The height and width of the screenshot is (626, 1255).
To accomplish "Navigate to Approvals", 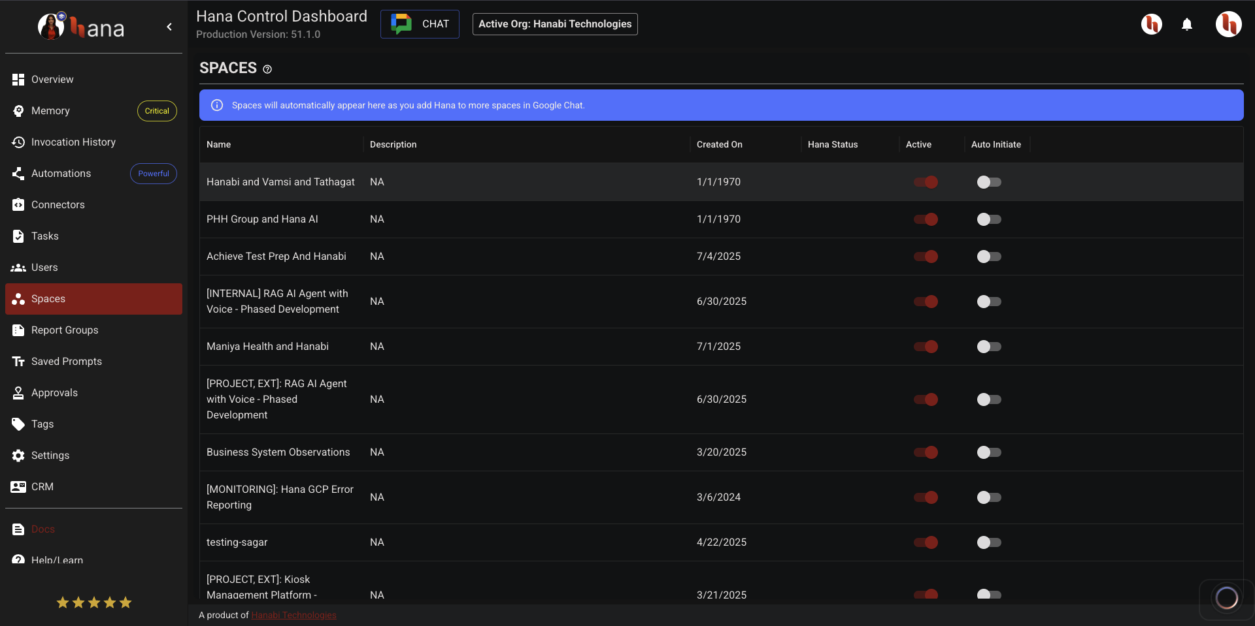I will pyautogui.click(x=93, y=393).
